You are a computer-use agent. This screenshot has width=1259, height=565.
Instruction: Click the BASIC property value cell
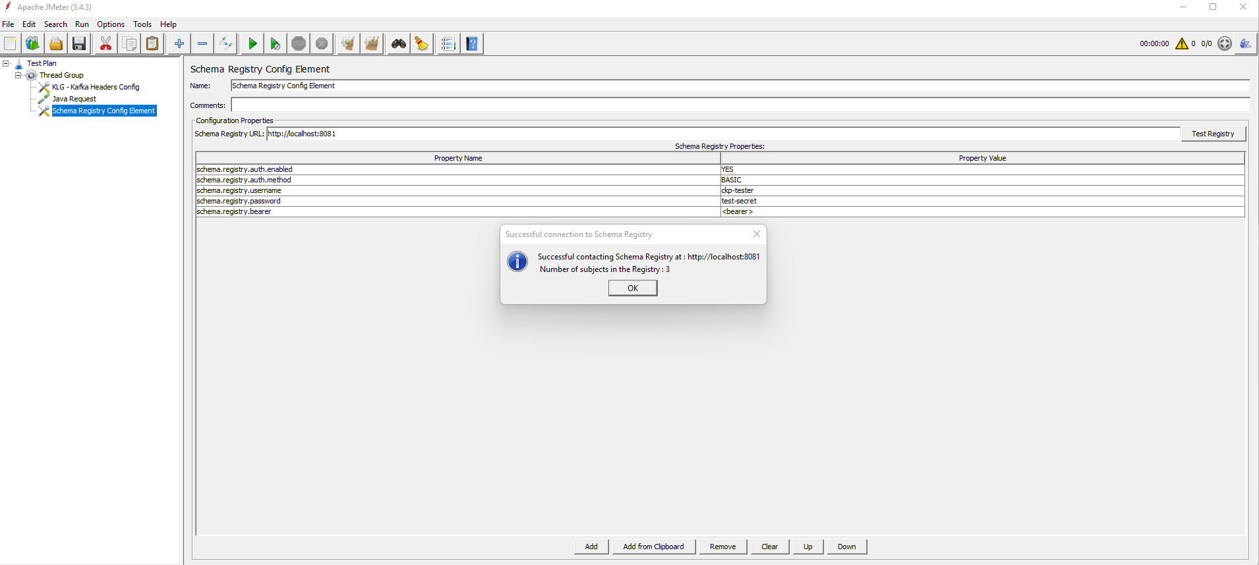tap(982, 180)
